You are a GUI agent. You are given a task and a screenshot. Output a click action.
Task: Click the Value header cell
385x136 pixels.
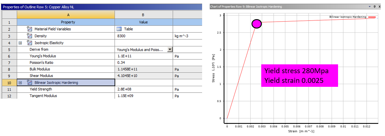(144, 22)
